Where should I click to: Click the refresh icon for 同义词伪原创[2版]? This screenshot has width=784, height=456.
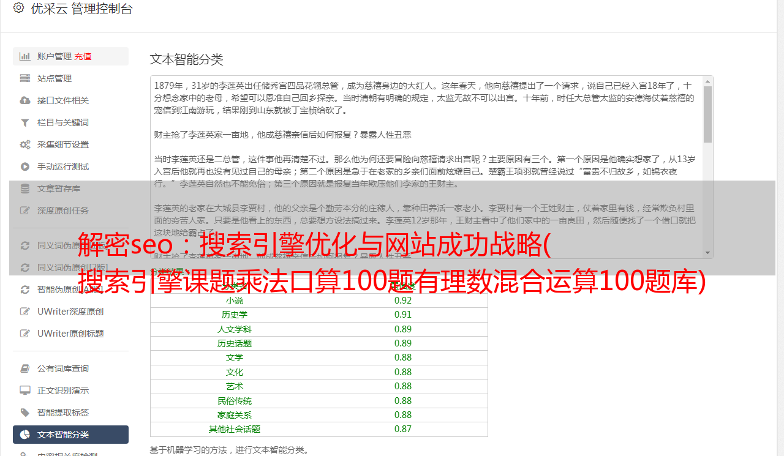point(25,267)
